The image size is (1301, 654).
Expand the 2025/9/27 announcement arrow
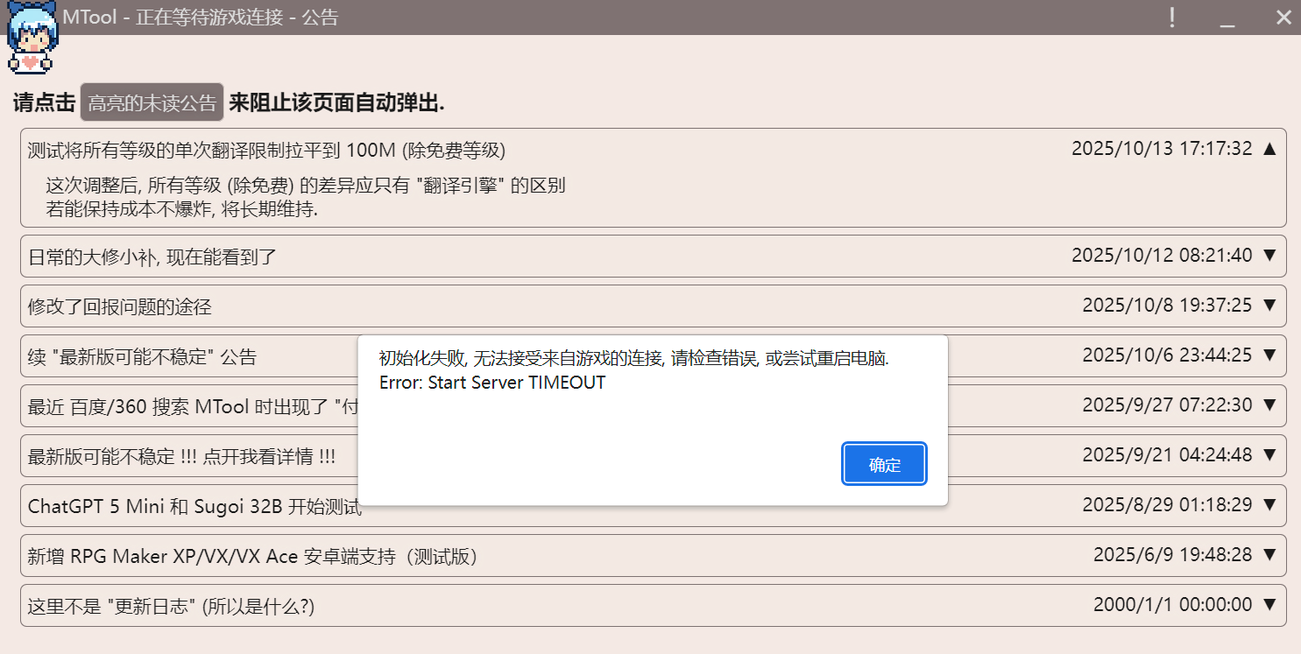click(1269, 405)
